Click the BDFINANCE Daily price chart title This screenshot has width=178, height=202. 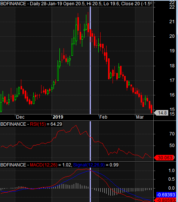(x=76, y=4)
